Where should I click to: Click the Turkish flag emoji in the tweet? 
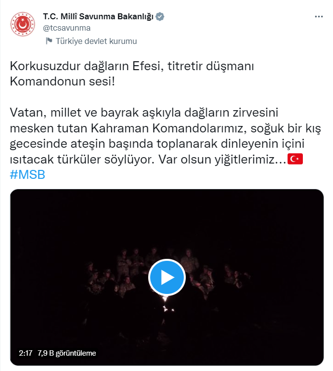click(295, 159)
